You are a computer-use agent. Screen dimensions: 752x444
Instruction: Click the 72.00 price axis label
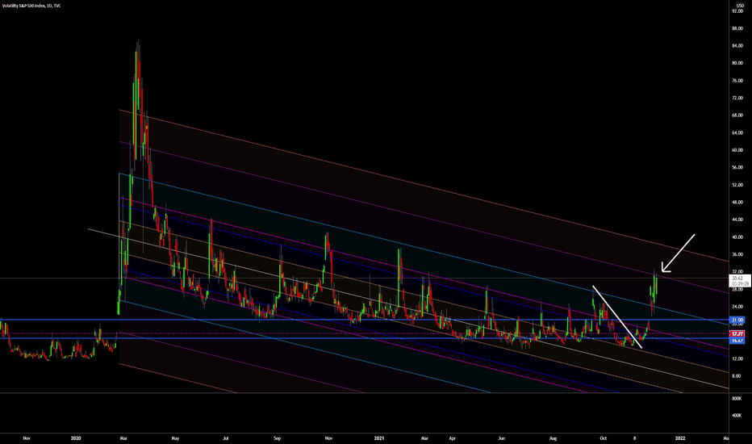point(737,98)
